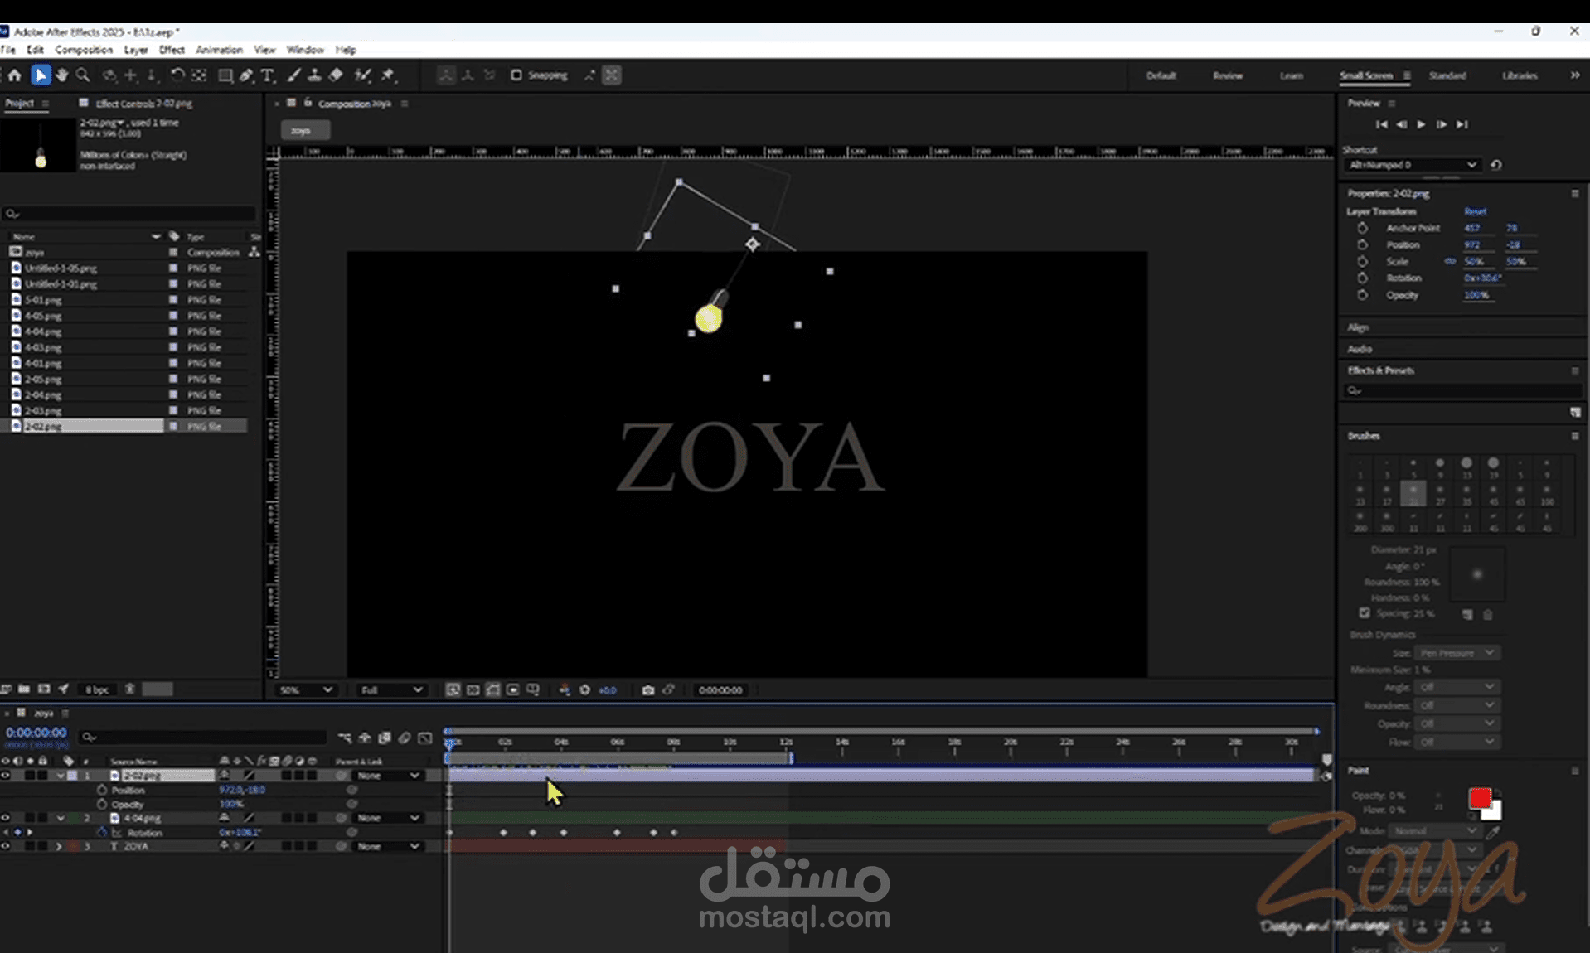Click the zoya composition breadcrumb button
Viewport: 1590px width, 953px height.
point(304,131)
